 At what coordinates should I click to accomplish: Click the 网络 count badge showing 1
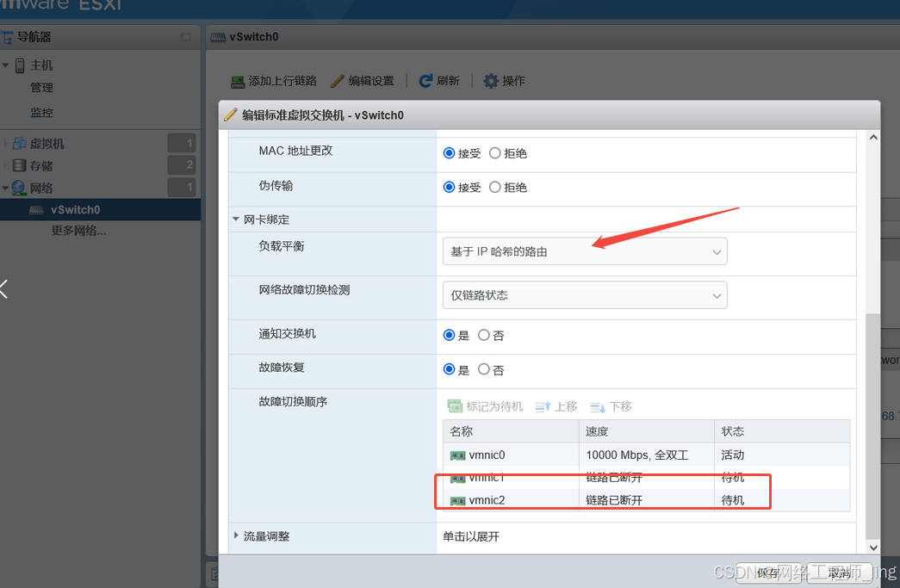(182, 187)
